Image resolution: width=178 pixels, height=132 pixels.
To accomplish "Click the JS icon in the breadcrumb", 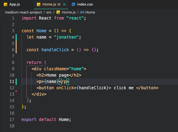I will [x=58, y=12].
